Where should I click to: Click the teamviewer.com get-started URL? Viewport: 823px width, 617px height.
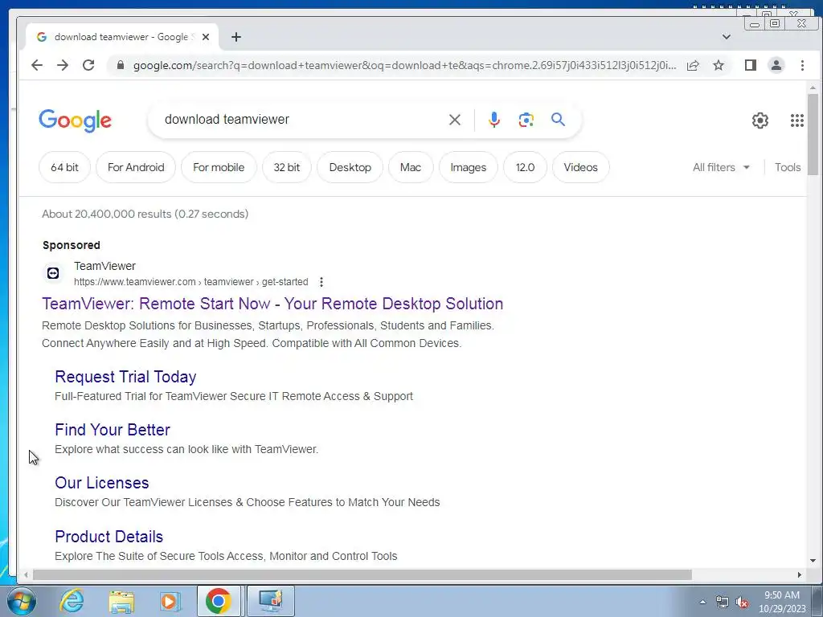click(x=191, y=282)
